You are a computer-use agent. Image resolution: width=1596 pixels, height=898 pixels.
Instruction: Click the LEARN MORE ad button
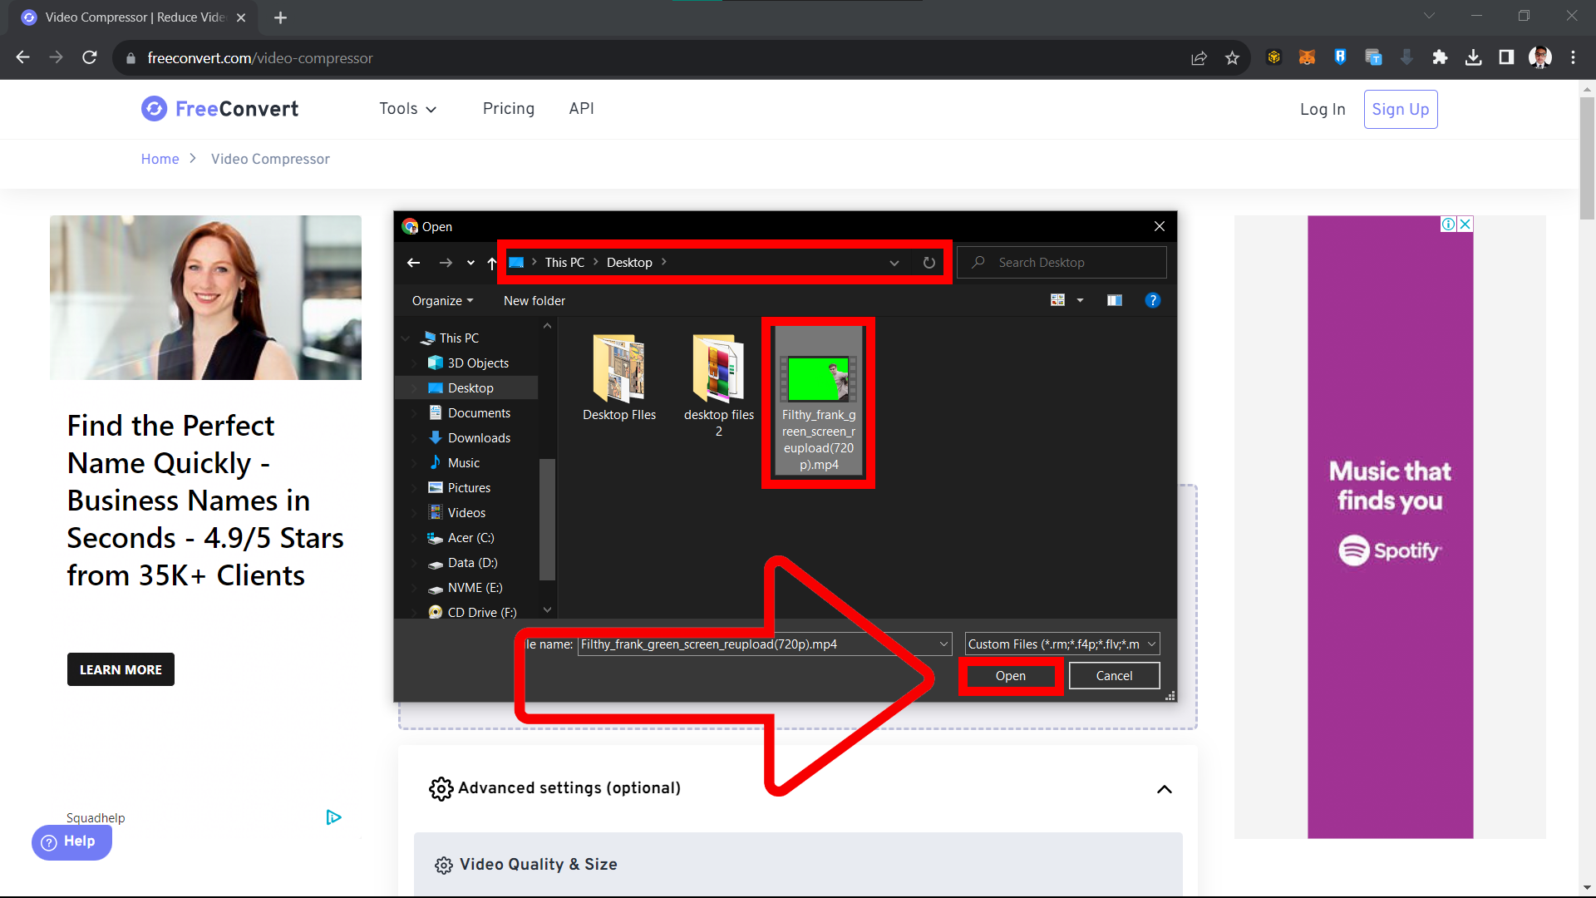120,669
